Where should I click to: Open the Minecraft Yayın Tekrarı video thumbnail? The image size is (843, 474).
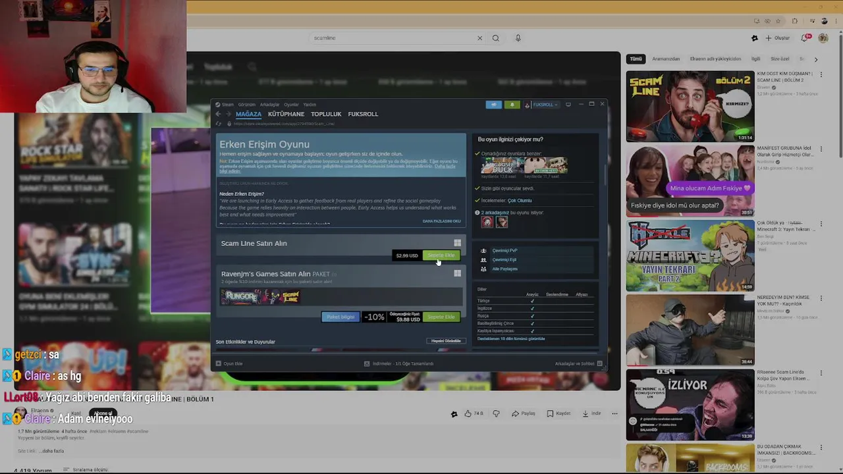point(690,255)
